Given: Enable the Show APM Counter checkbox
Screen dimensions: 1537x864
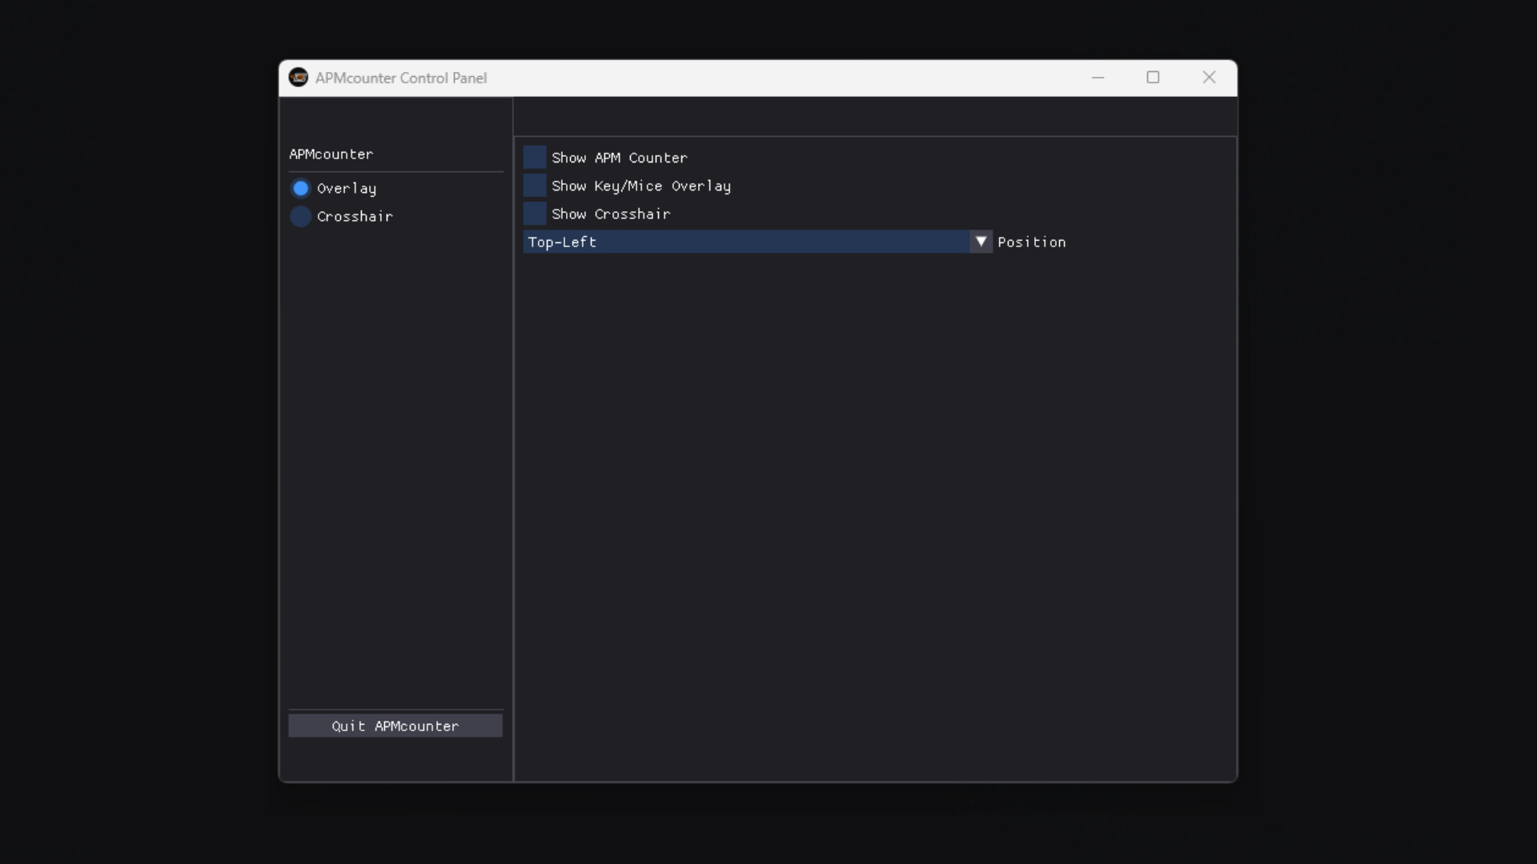Looking at the screenshot, I should tap(534, 157).
